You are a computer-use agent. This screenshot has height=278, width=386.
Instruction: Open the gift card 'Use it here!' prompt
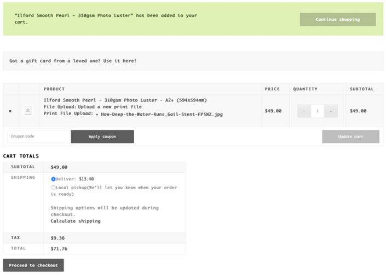[117, 61]
